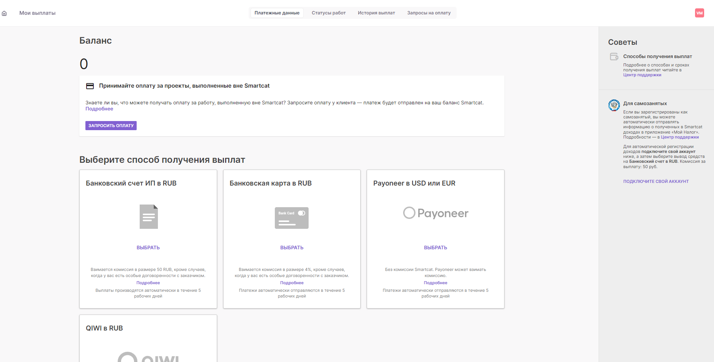714x362 pixels.
Task: Open Подробнее link under payment notice
Action: tap(99, 109)
